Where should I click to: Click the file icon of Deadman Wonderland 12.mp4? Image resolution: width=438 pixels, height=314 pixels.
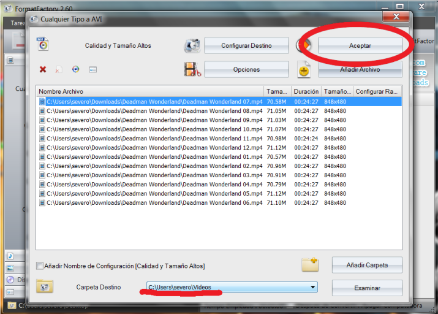tap(42, 147)
